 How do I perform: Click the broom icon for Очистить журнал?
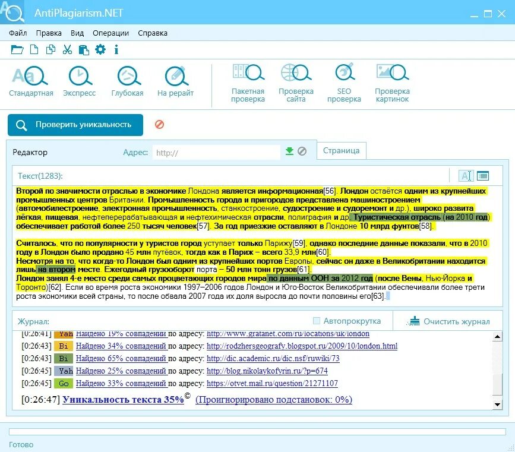(414, 321)
